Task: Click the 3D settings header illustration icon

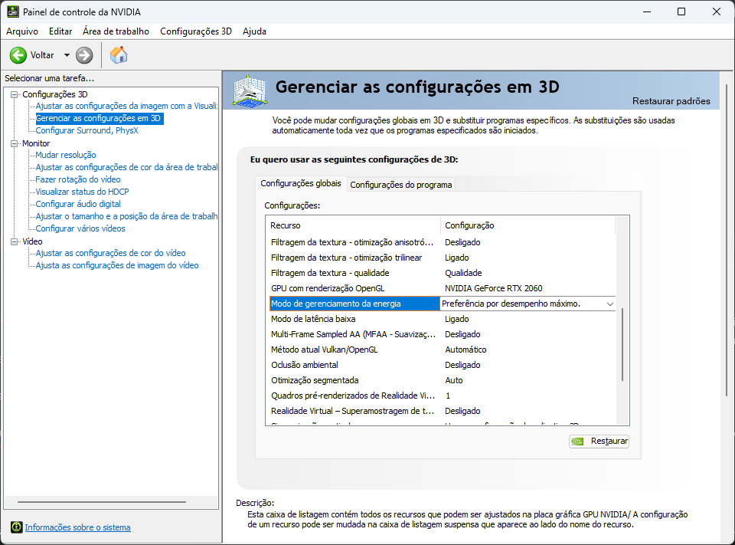Action: [250, 90]
